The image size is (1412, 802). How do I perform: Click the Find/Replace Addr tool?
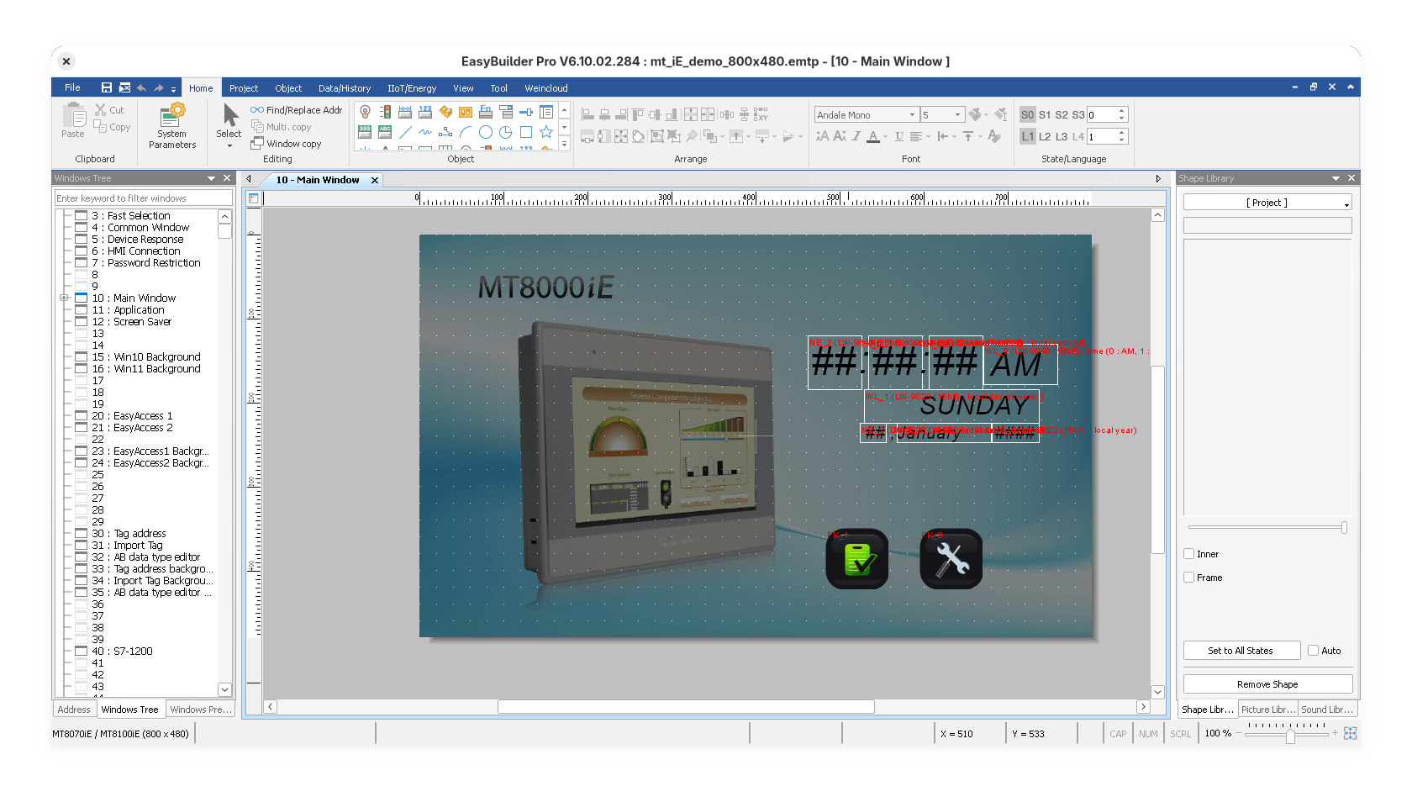tap(296, 110)
